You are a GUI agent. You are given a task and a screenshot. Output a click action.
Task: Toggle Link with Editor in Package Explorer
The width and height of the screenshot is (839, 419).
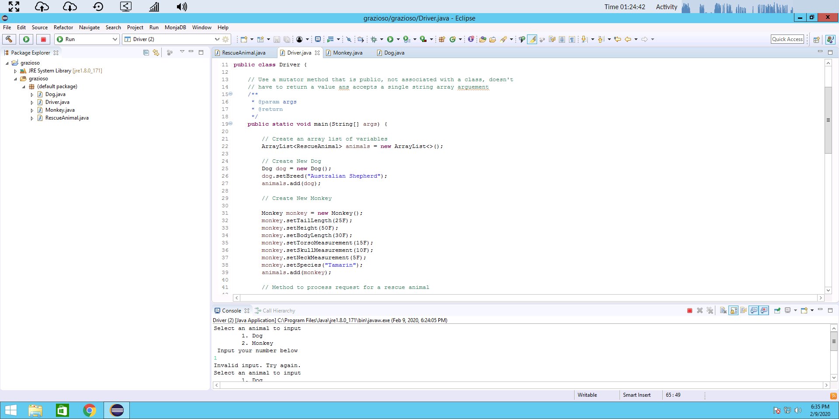coord(156,53)
